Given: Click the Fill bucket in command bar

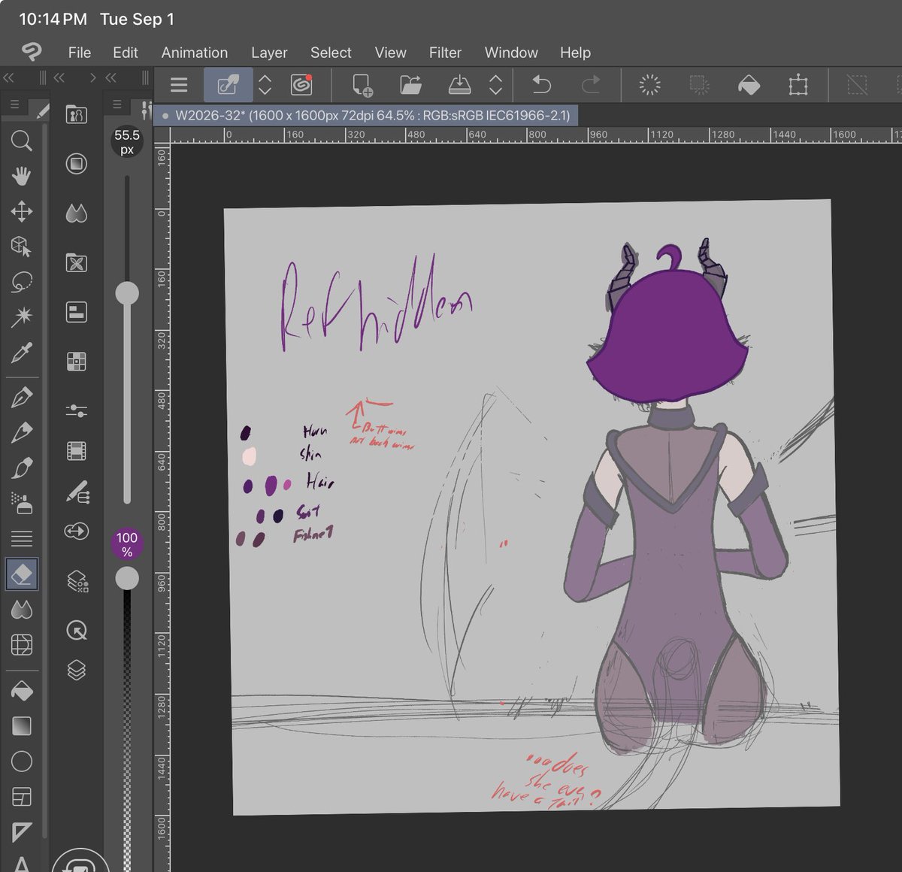Looking at the screenshot, I should pyautogui.click(x=749, y=84).
